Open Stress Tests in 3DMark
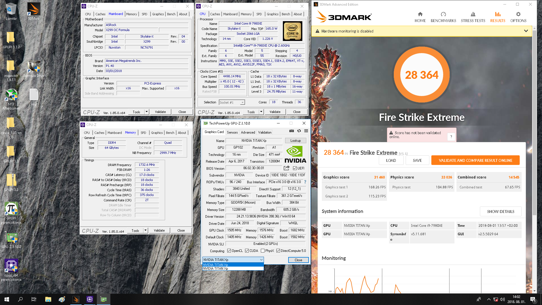This screenshot has width=542, height=305. click(473, 17)
